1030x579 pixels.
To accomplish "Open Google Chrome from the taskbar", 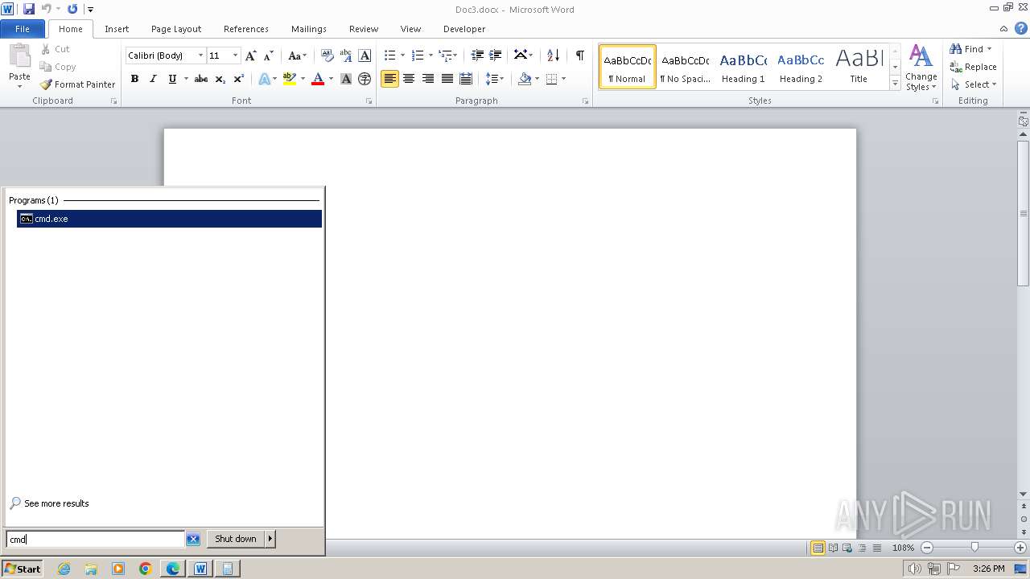I will tap(146, 569).
